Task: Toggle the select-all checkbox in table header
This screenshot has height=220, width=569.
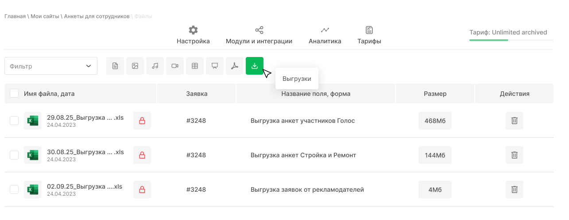Action: 14,93
